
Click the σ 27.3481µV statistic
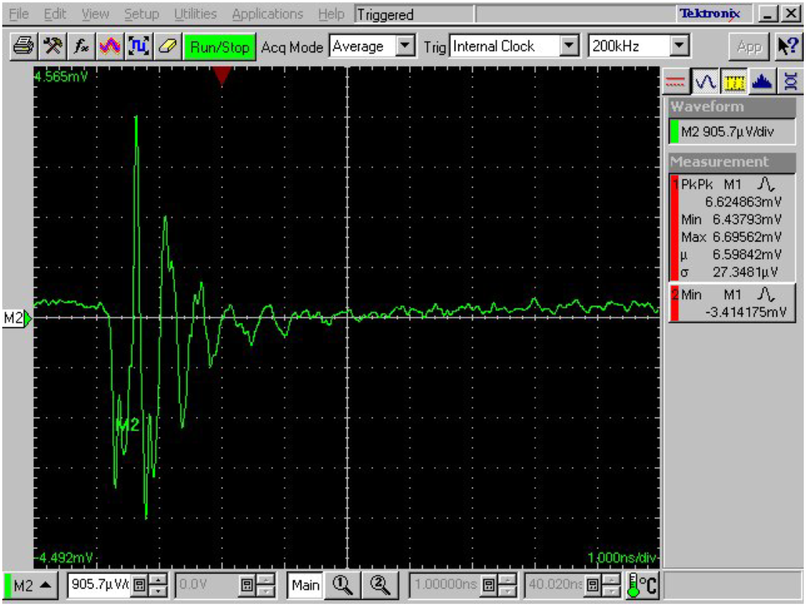click(x=729, y=272)
